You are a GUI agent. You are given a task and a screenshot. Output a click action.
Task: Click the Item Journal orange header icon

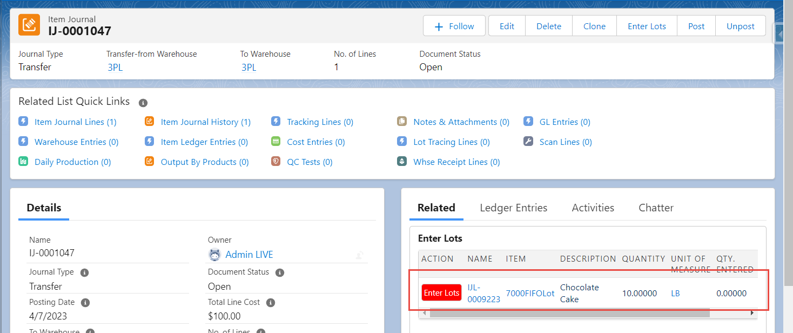coord(29,25)
